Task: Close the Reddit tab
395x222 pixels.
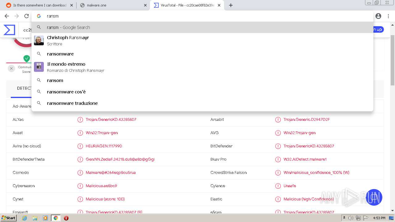Action: tap(72, 5)
